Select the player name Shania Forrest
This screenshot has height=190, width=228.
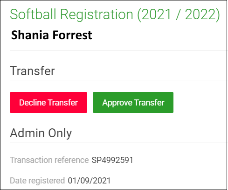pyautogui.click(x=52, y=35)
